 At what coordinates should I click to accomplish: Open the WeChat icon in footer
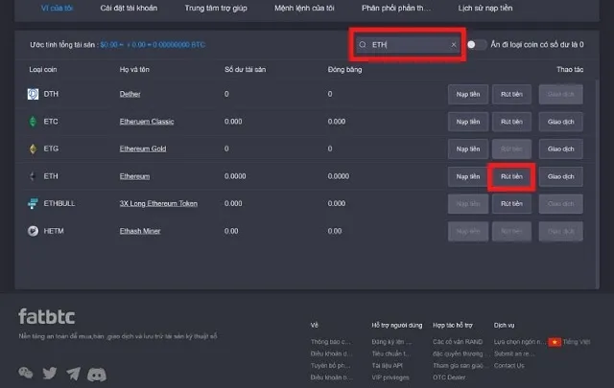[x=25, y=373]
